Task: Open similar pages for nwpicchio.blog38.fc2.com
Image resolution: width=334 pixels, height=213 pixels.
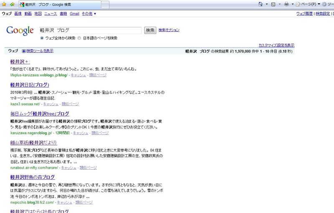Action: [x=84, y=203]
